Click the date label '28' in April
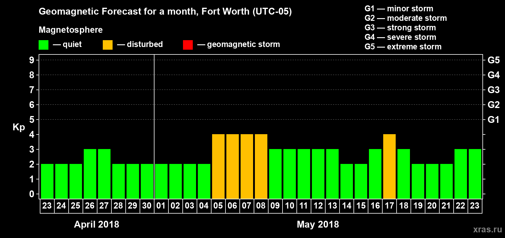The height and width of the screenshot is (238, 505). click(x=118, y=206)
